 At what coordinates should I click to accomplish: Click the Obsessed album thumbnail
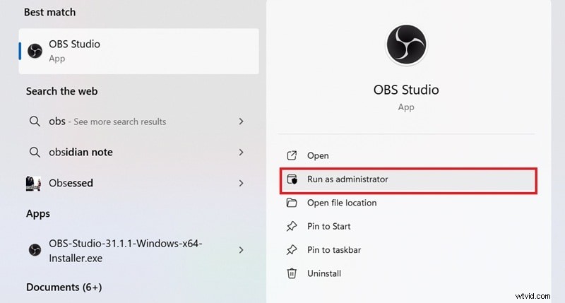34,183
